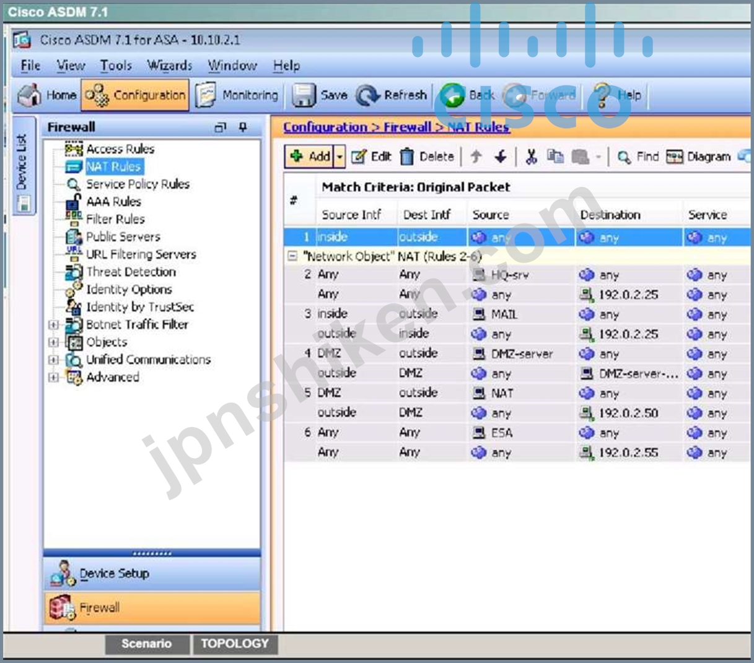
Task: Open the Tools menu
Action: pyautogui.click(x=116, y=65)
